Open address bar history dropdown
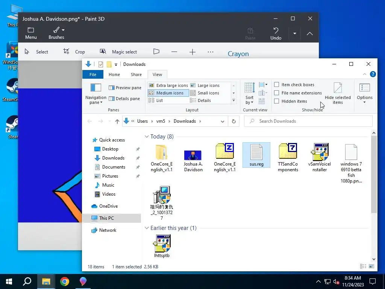 coord(223,122)
